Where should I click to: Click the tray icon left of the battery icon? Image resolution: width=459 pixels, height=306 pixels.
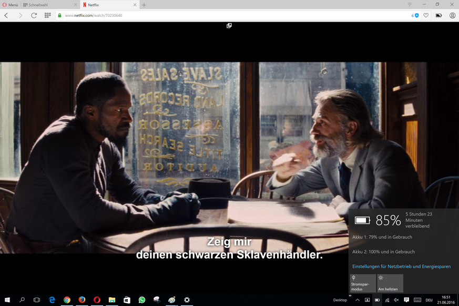367,300
